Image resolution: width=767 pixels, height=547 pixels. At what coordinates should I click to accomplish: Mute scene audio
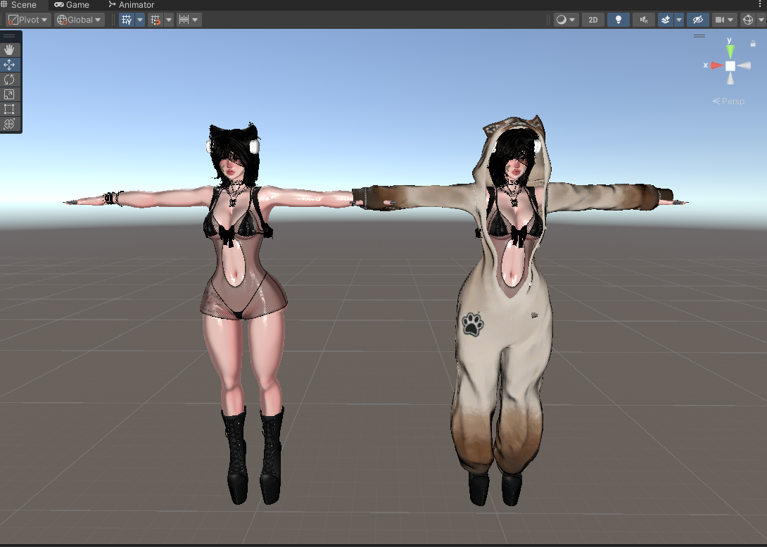(x=643, y=20)
